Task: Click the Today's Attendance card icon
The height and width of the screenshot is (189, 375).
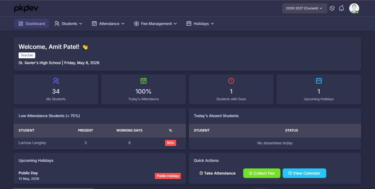Action: (143, 81)
